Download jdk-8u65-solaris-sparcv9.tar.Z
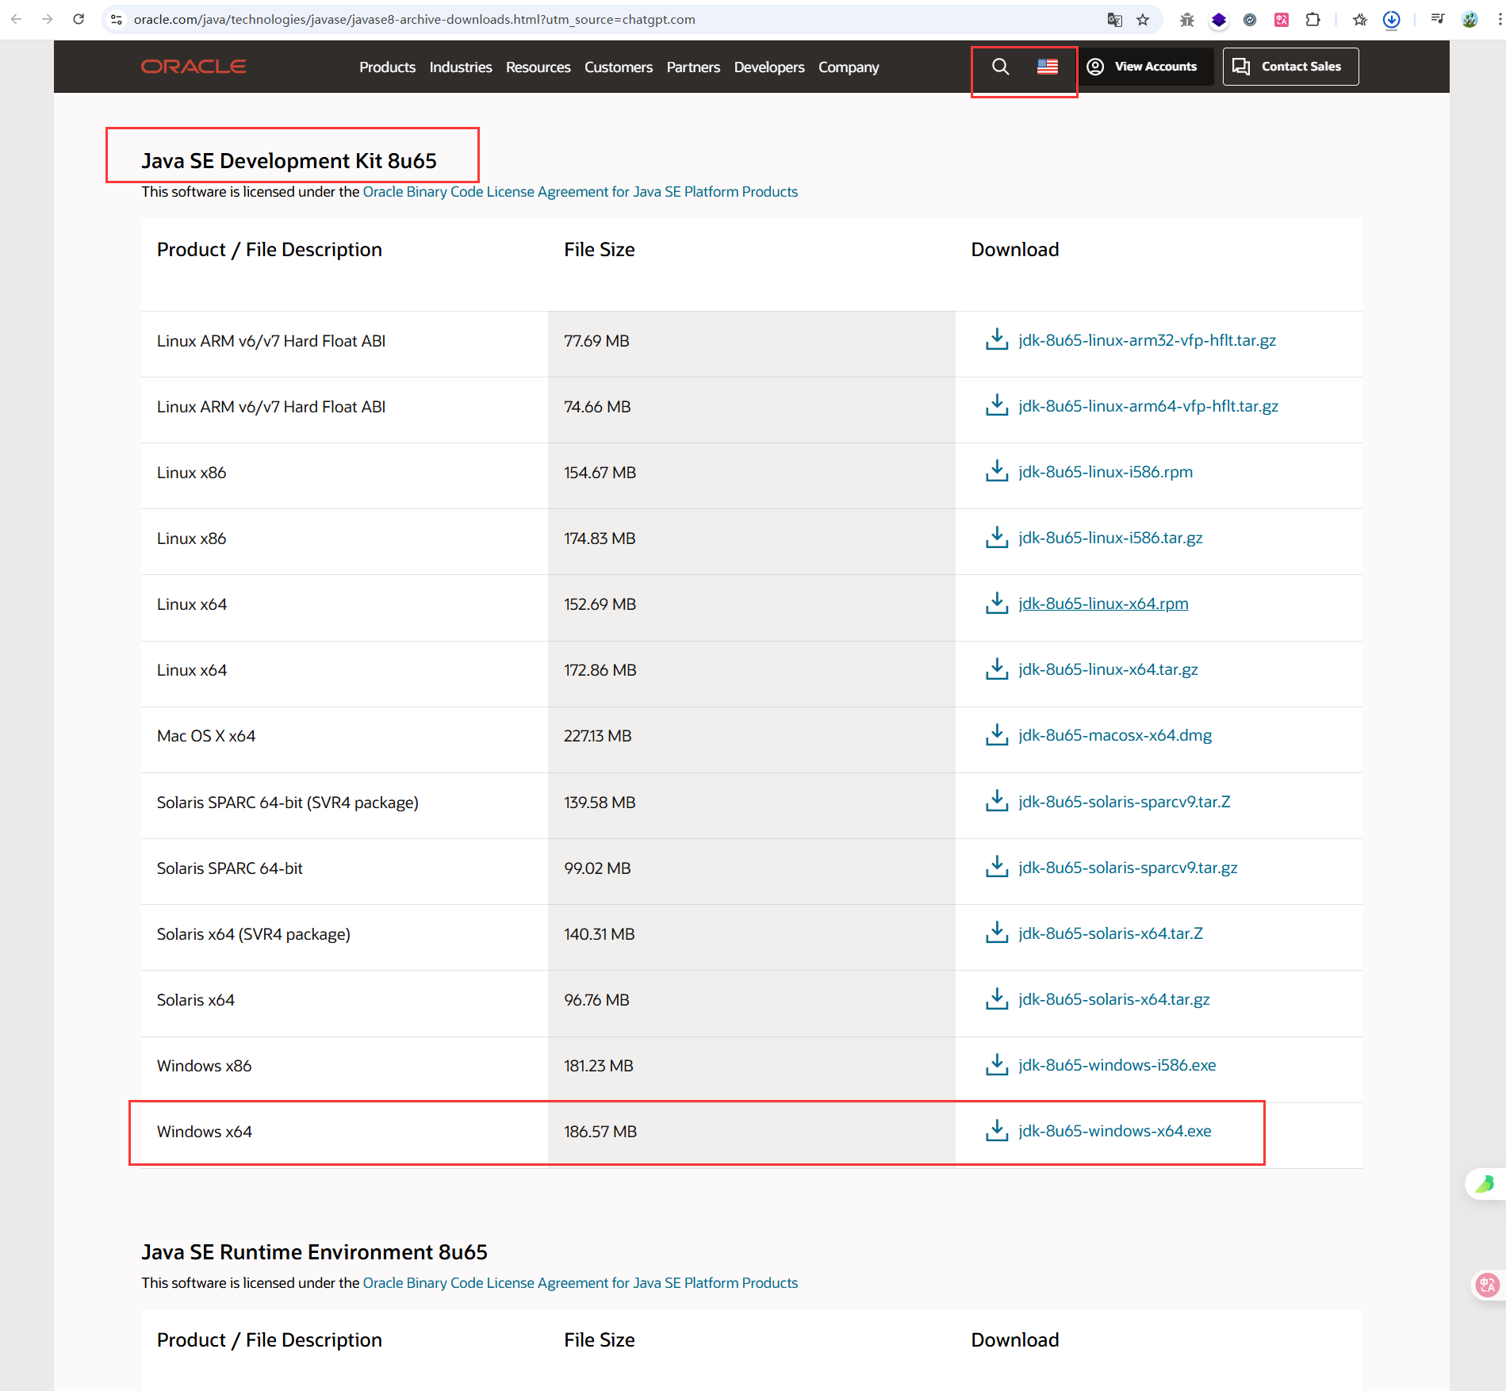The height and width of the screenshot is (1391, 1506). point(1125,802)
